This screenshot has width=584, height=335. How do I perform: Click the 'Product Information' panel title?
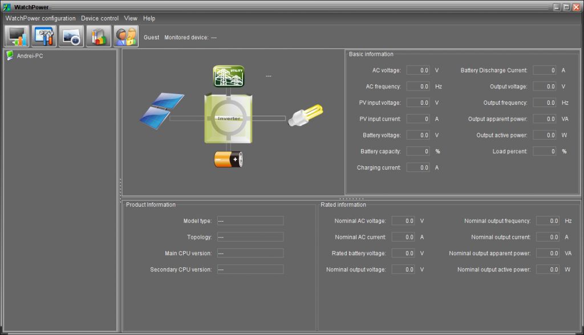point(151,205)
